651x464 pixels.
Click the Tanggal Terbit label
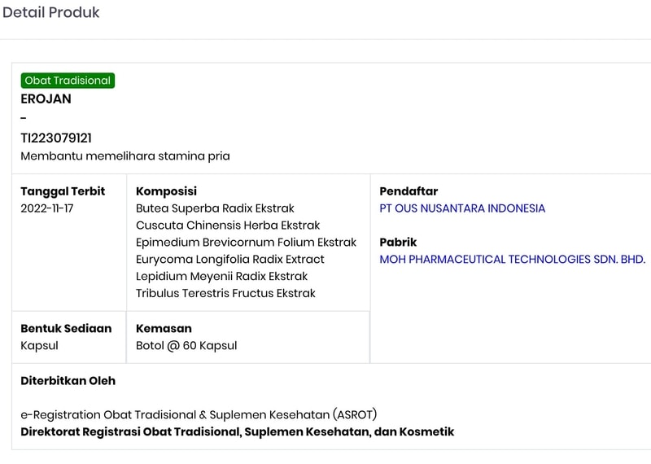click(63, 191)
